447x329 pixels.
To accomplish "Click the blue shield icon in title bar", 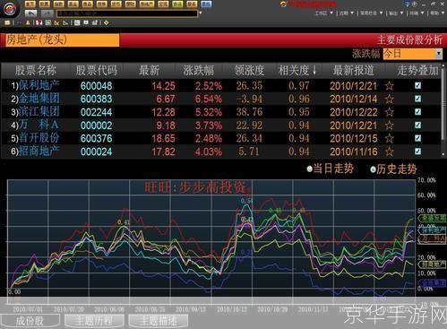I will tap(407, 4).
